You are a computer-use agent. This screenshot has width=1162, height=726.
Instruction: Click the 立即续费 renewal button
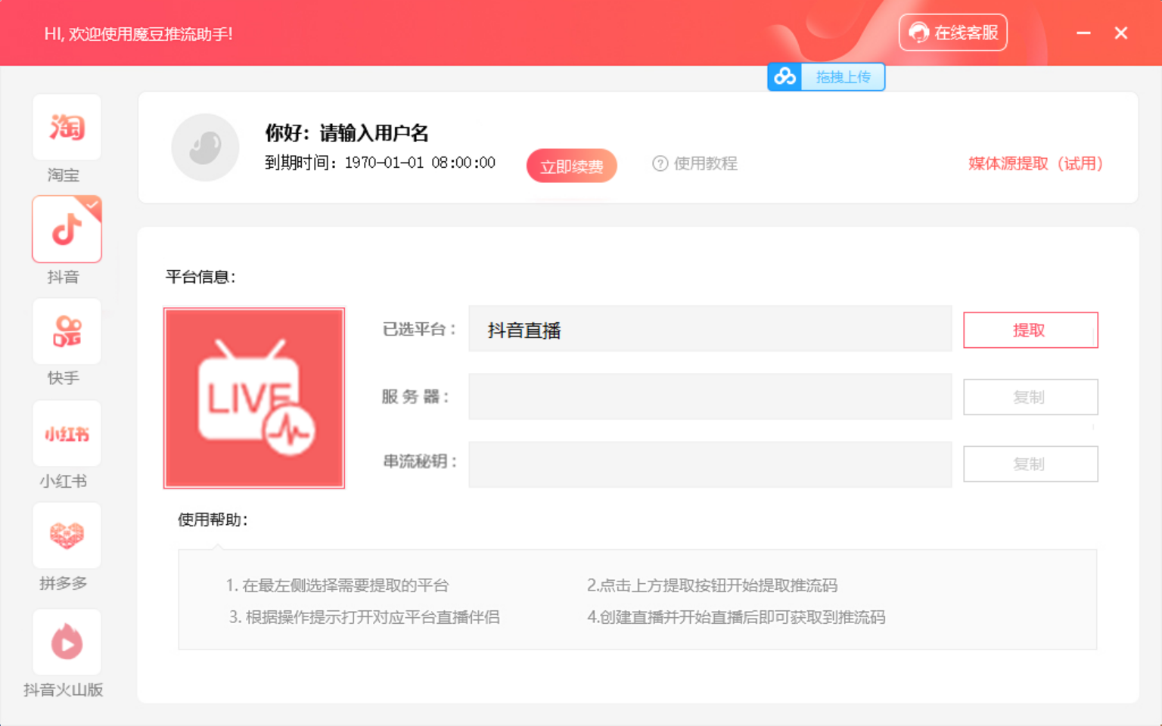point(571,166)
